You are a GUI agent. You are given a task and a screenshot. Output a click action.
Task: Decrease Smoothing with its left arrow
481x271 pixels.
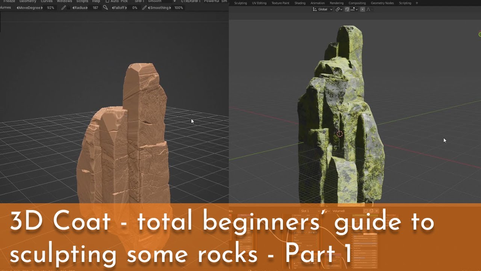coord(149,8)
